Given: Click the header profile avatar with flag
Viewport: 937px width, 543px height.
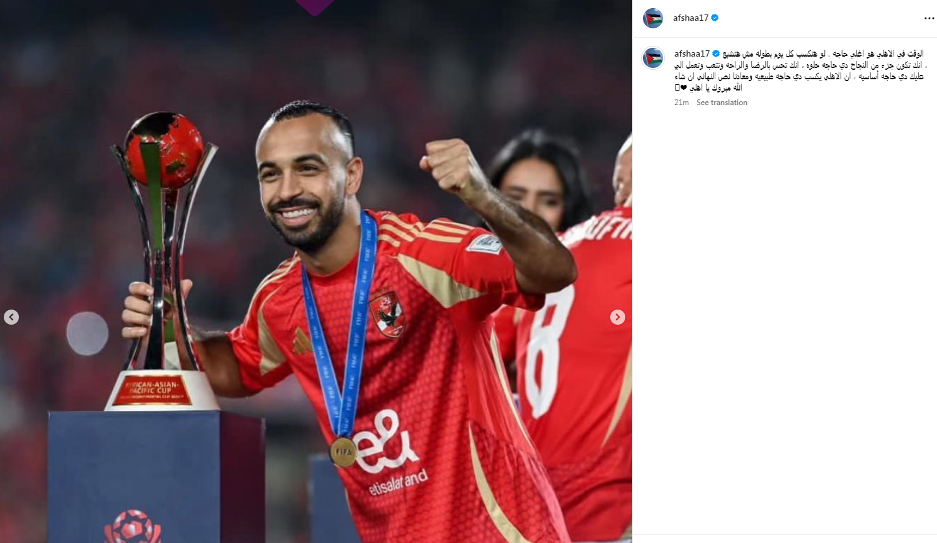Looking at the screenshot, I should coord(653,18).
